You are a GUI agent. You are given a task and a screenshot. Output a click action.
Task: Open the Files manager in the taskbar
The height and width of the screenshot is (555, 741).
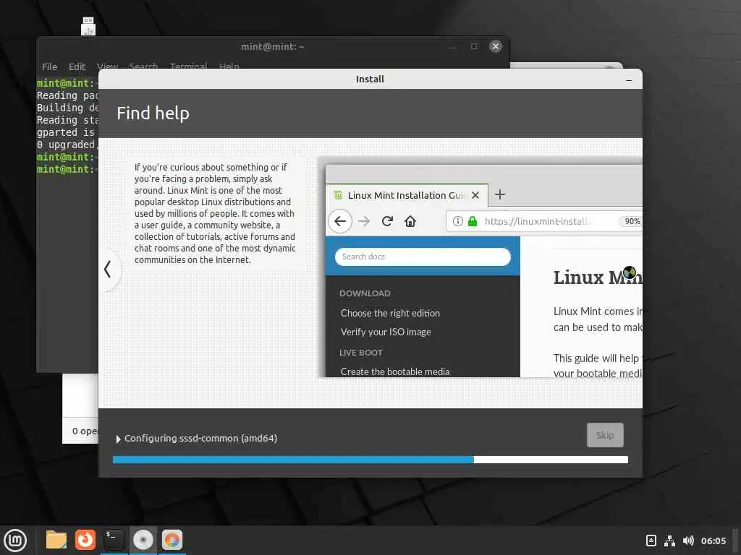56,540
